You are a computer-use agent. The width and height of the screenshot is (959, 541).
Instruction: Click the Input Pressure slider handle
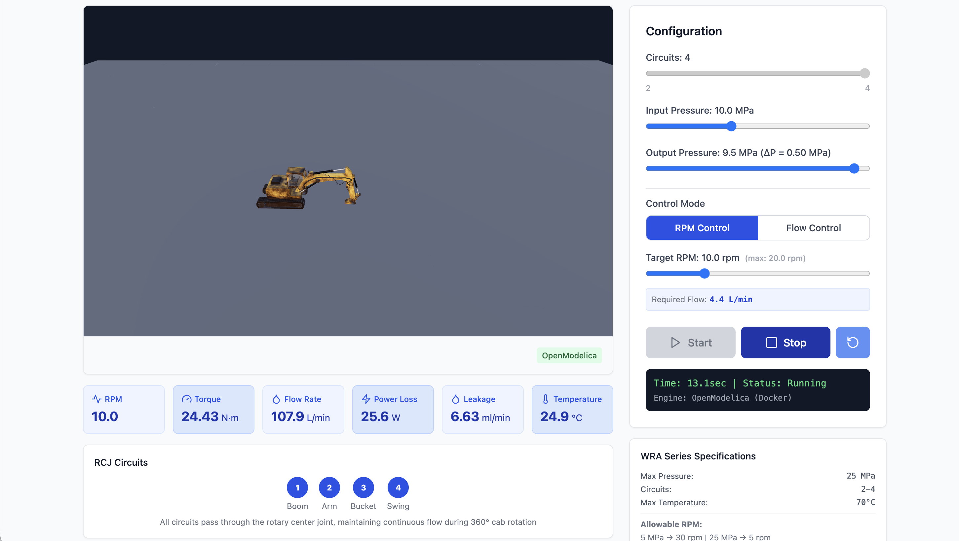[731, 126]
